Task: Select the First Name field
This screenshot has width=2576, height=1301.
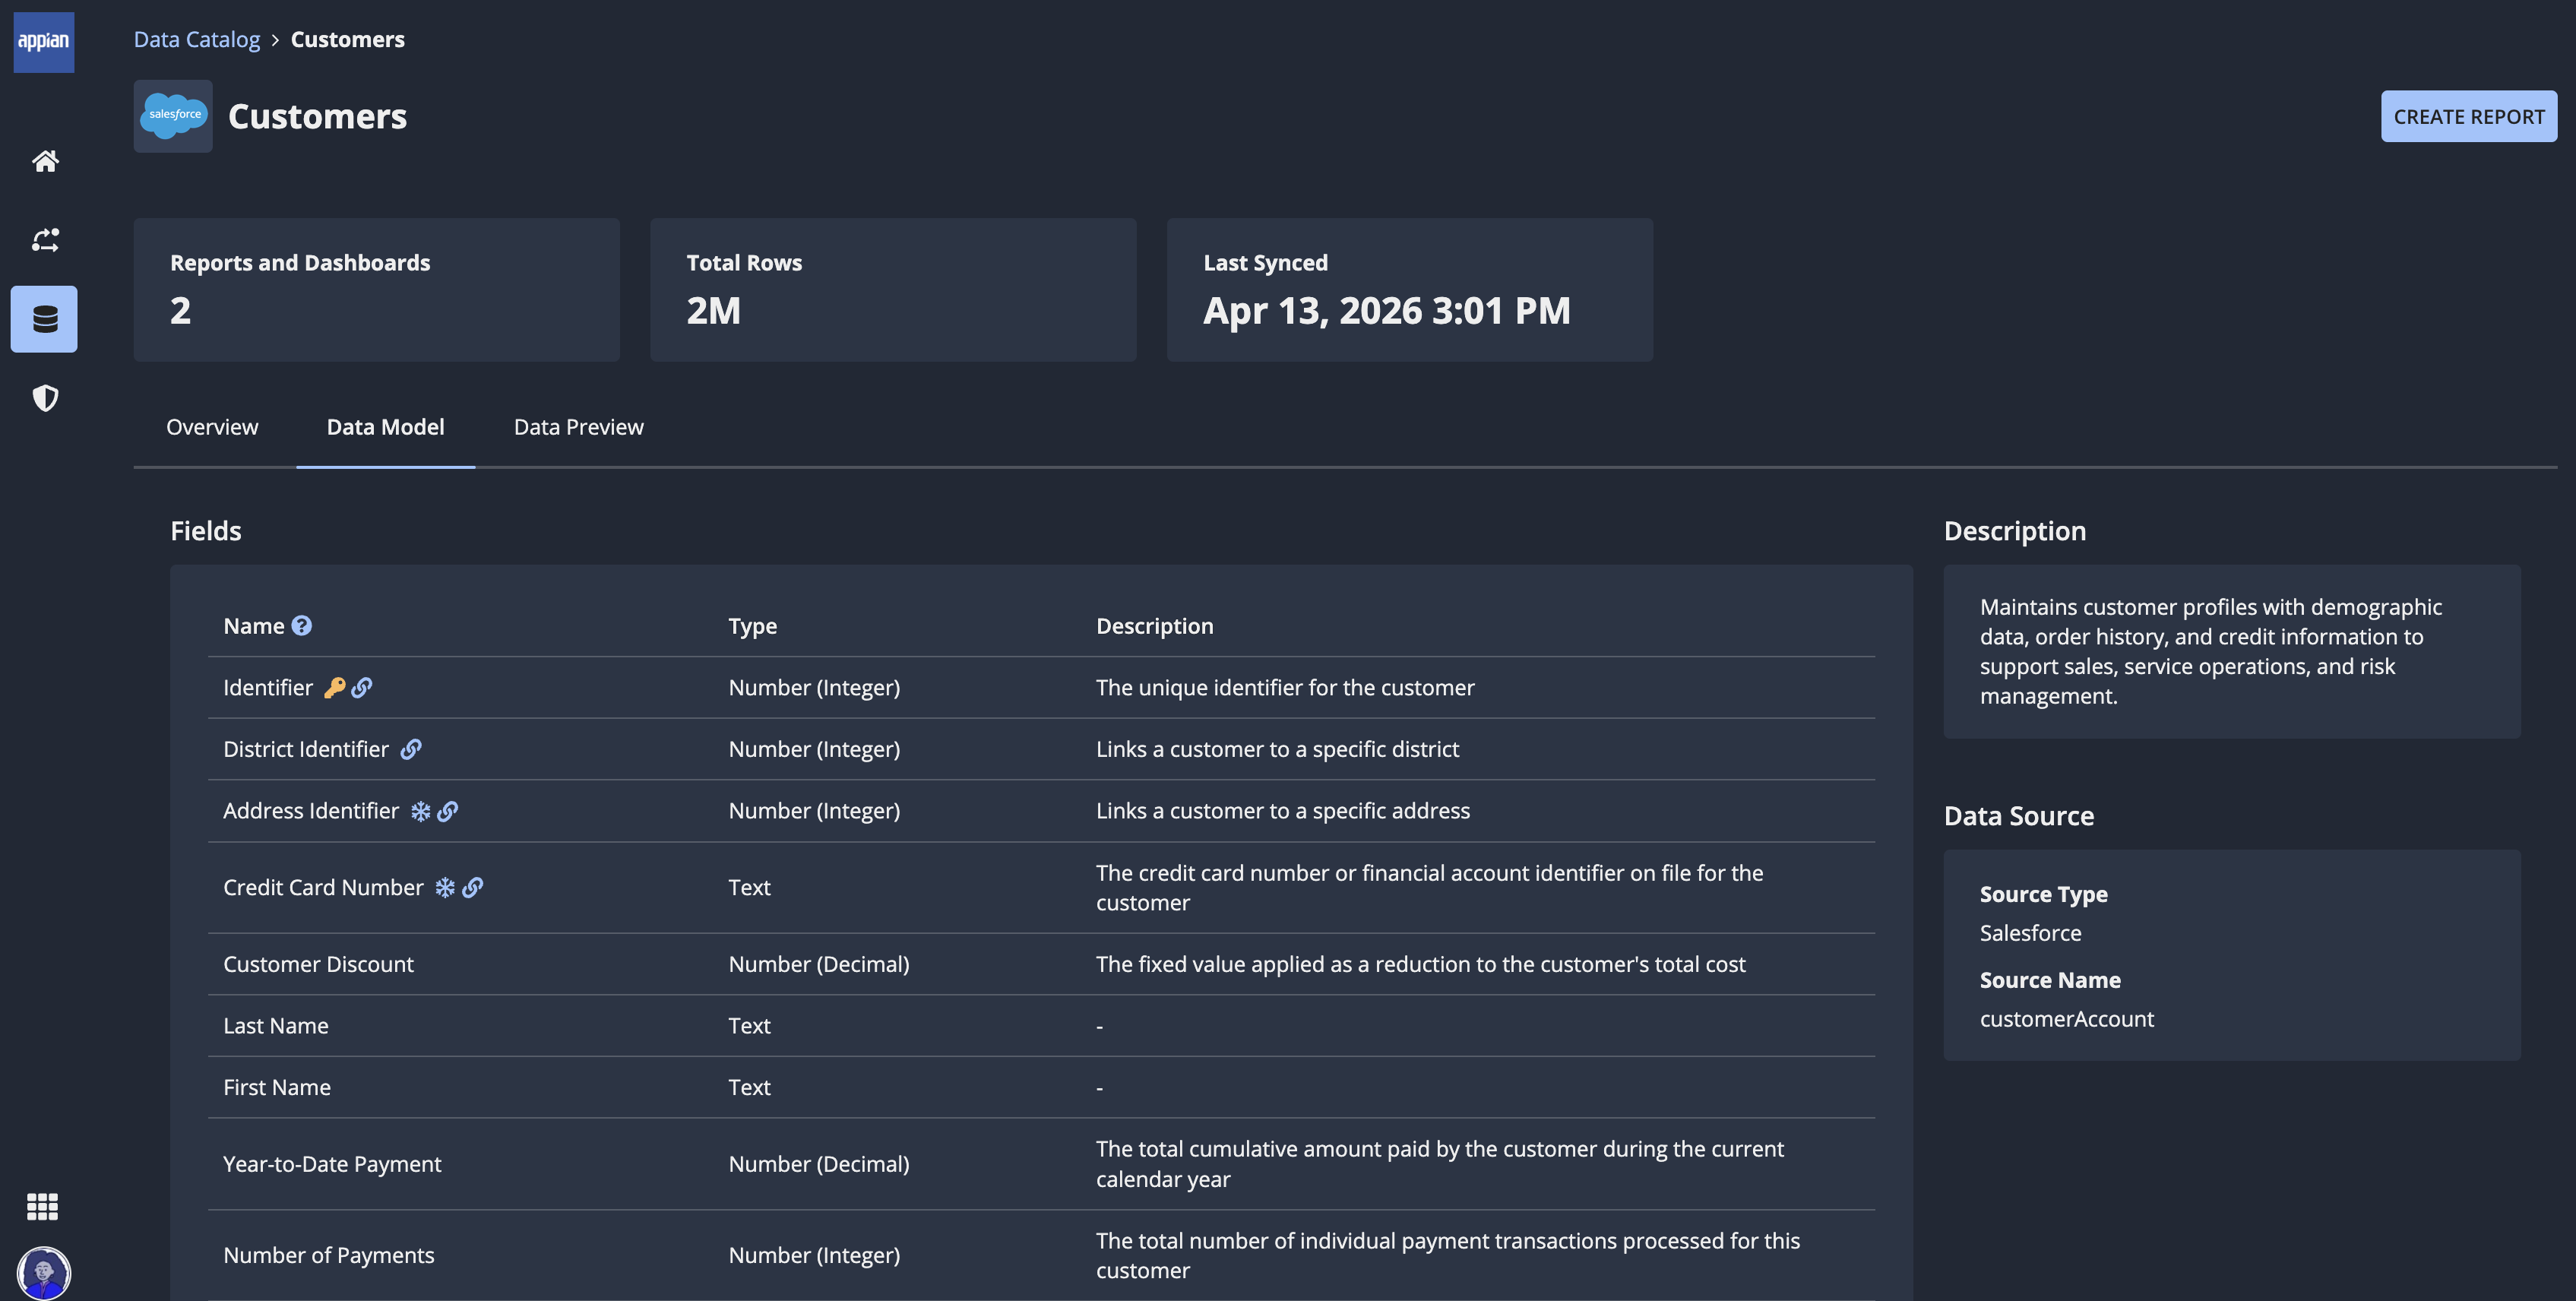Action: (277, 1087)
